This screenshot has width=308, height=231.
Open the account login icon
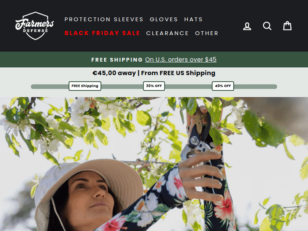(247, 26)
